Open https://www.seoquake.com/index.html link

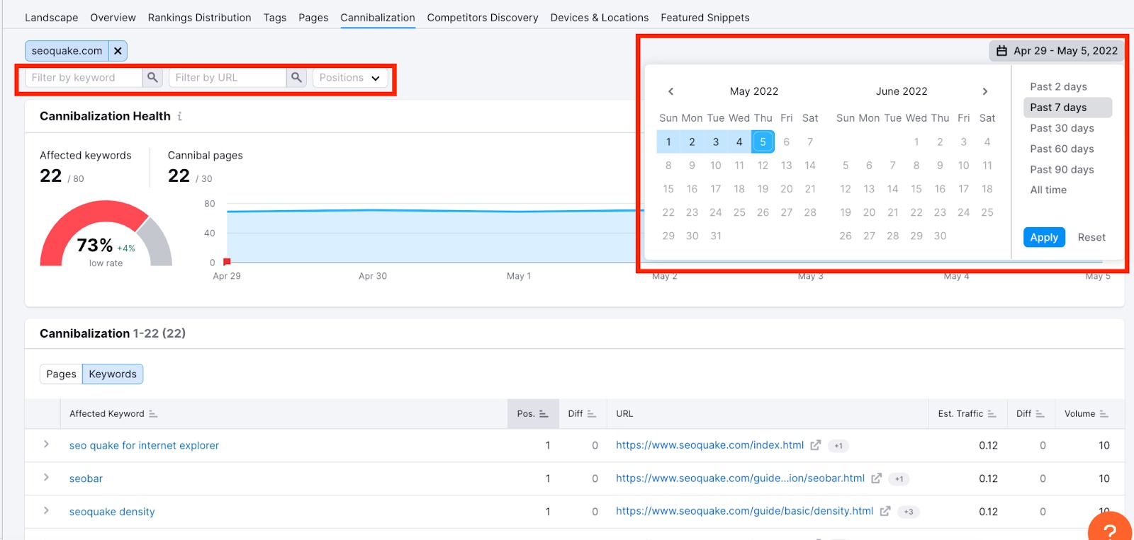point(710,445)
